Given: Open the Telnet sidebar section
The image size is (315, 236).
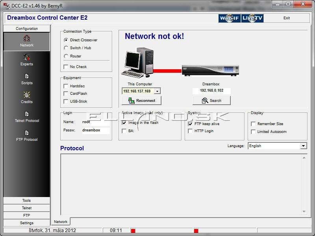Looking at the screenshot, I should click(x=26, y=208).
